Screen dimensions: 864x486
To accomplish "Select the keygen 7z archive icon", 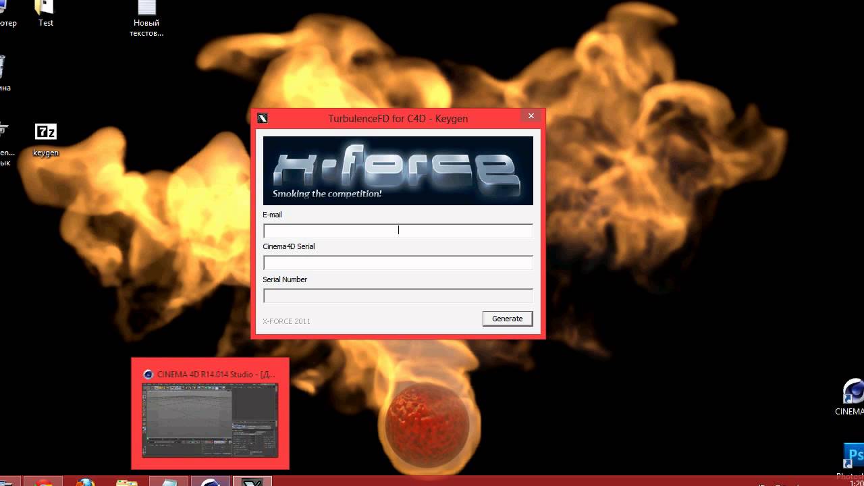I will [x=46, y=140].
